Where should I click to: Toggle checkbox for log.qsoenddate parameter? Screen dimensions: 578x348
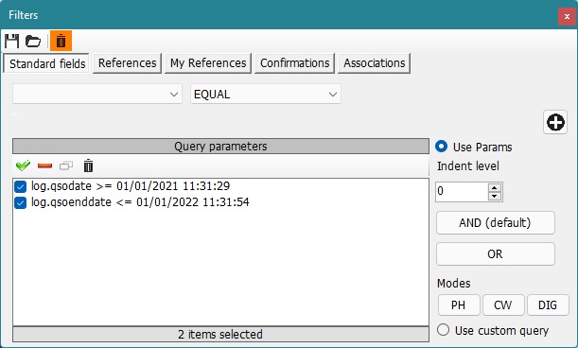[x=20, y=202]
